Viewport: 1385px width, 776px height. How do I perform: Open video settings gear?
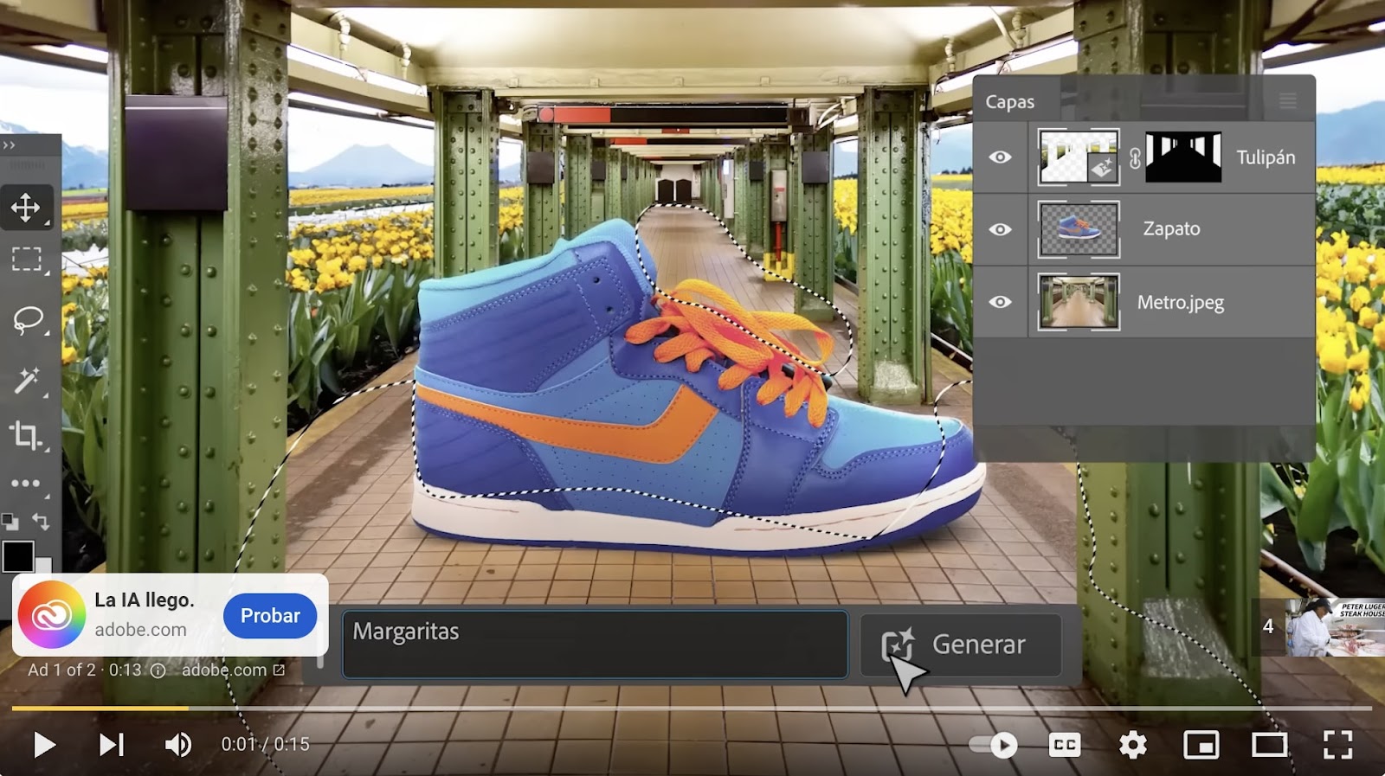click(x=1132, y=745)
